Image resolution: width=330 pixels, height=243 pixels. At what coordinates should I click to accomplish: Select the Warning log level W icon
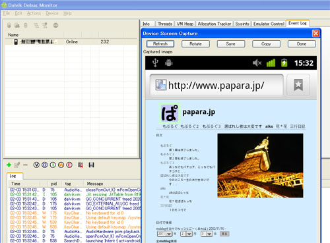[x=61, y=165]
